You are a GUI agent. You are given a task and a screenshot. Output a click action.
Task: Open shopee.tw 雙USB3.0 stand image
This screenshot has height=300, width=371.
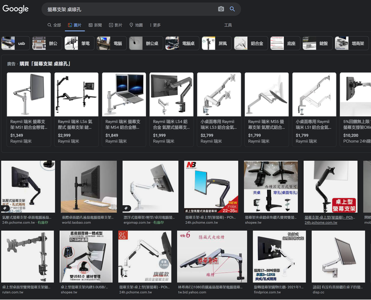pos(86,256)
